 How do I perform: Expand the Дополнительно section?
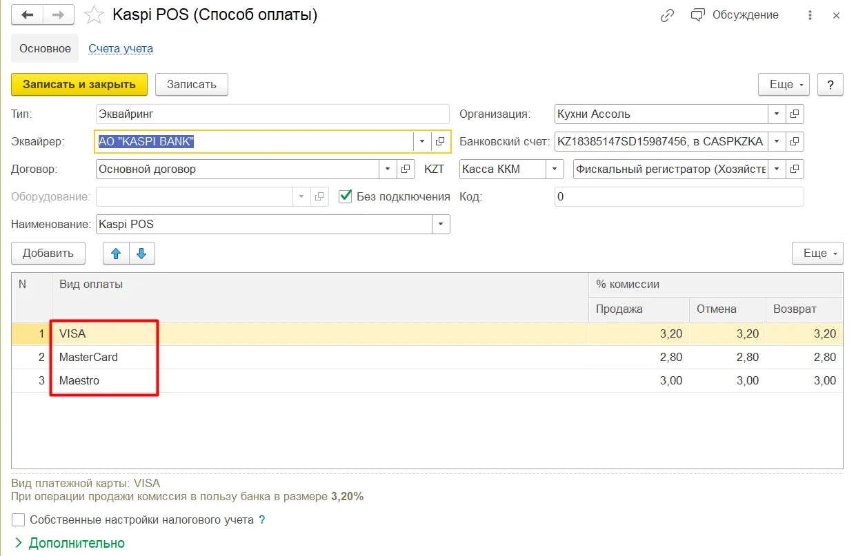69,543
